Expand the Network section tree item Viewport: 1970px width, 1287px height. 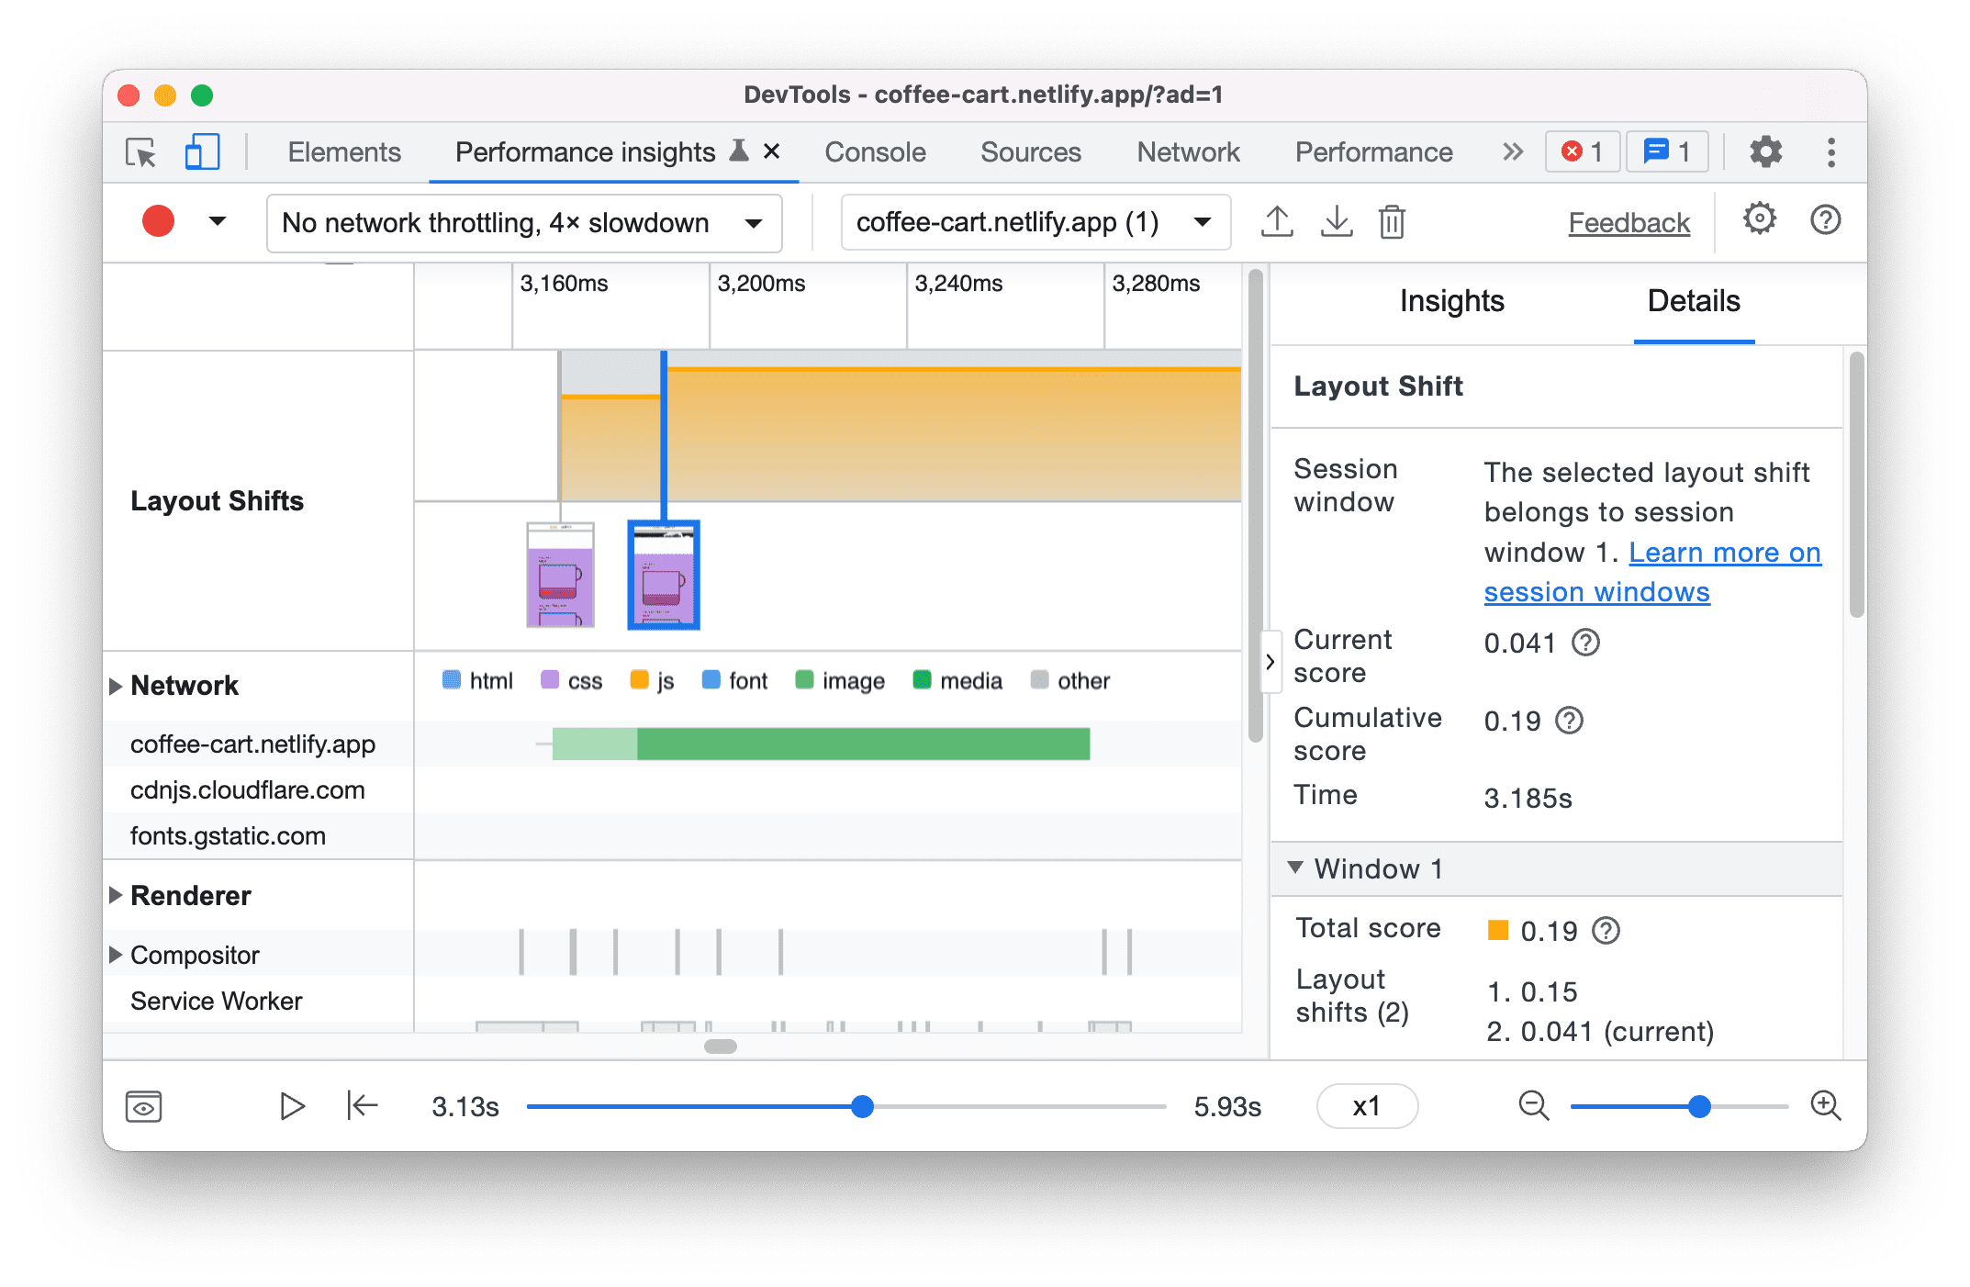[x=118, y=679]
